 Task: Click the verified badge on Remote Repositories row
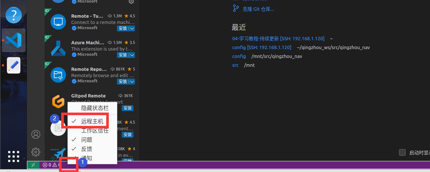point(74,81)
